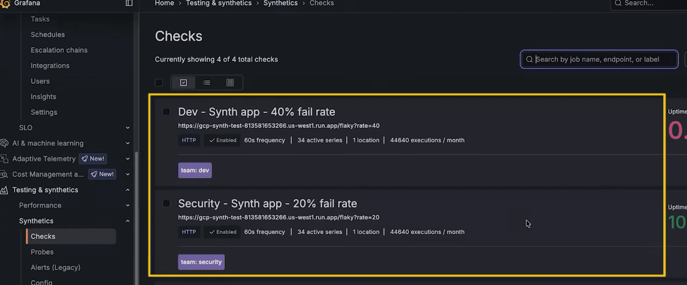Click the AI & machine learning sidebar icon
Viewport: 687px width, 285px height.
4,143
